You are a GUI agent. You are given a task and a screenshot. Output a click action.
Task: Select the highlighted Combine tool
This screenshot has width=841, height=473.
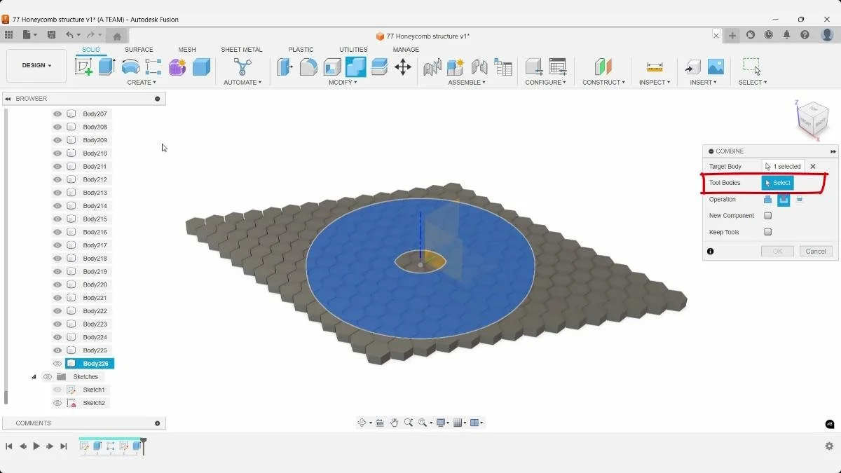[x=355, y=67]
